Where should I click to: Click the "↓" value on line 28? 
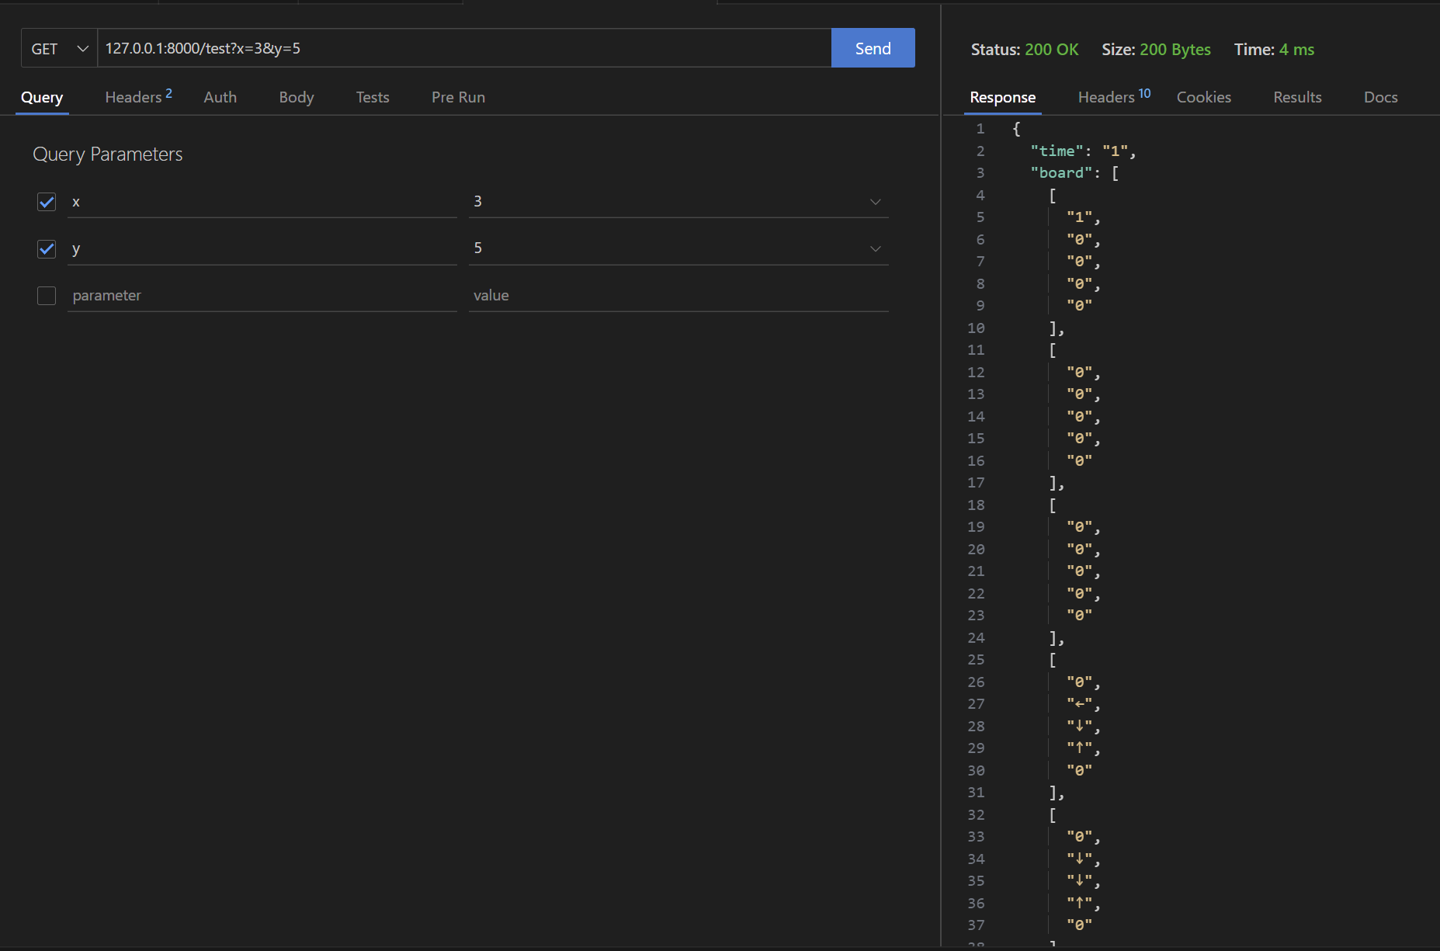coord(1079,727)
